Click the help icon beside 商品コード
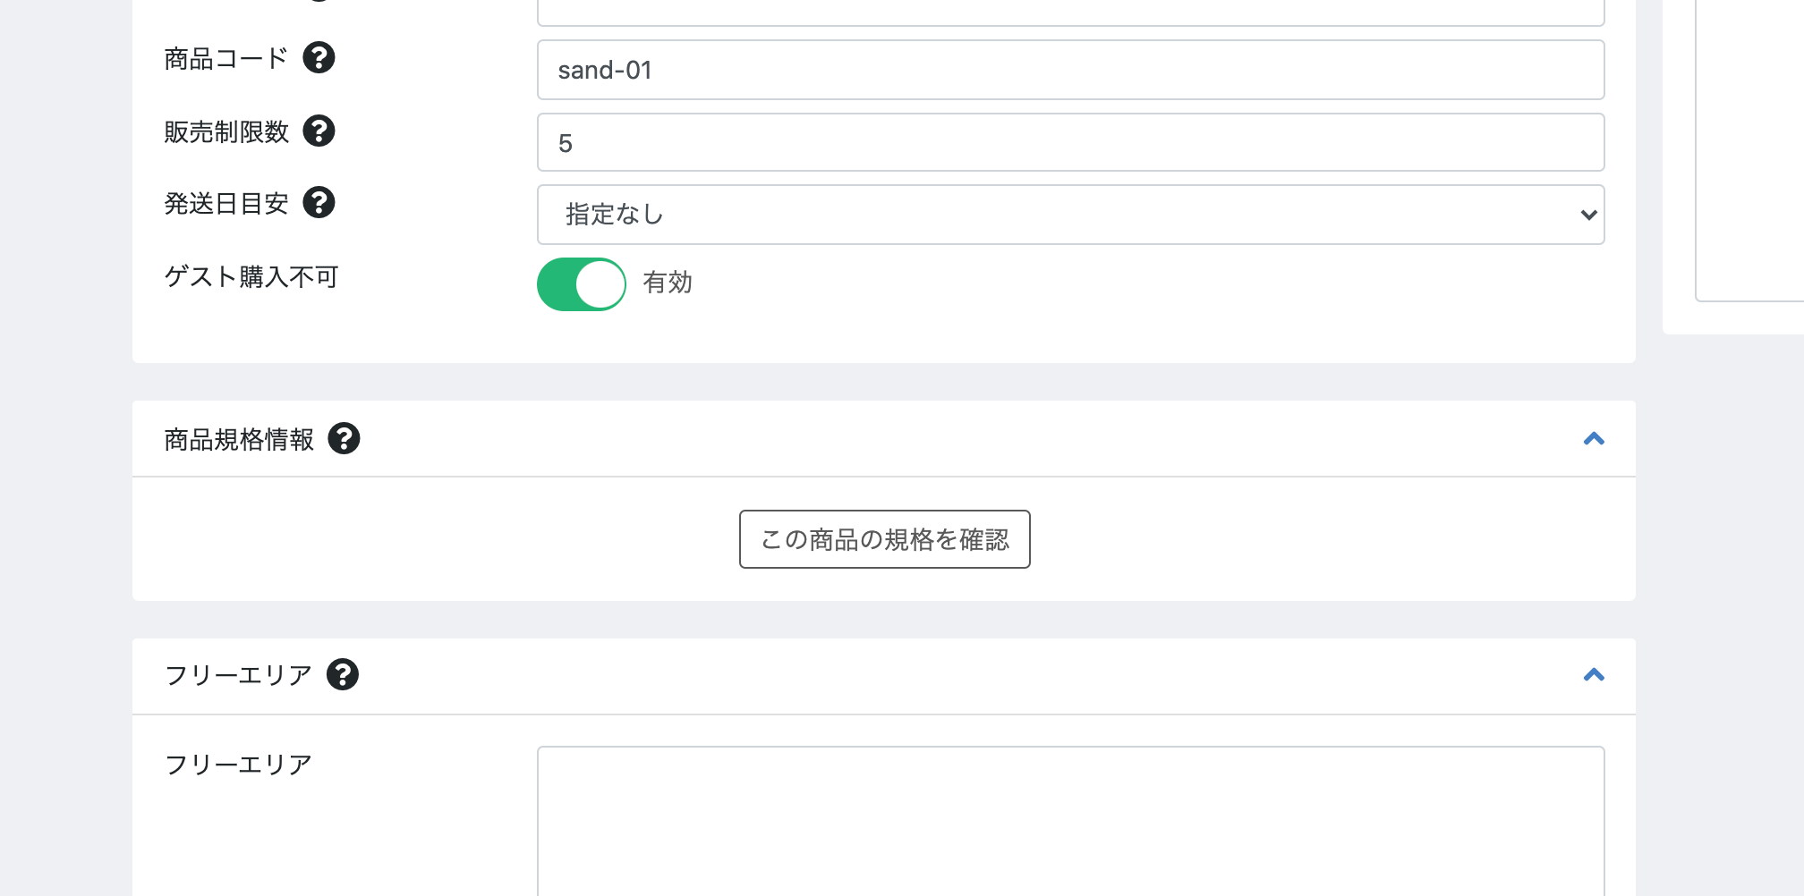The width and height of the screenshot is (1804, 896). [319, 58]
